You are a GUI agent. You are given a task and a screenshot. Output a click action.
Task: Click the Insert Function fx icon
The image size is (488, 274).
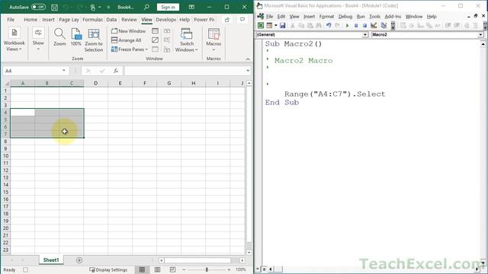point(116,71)
